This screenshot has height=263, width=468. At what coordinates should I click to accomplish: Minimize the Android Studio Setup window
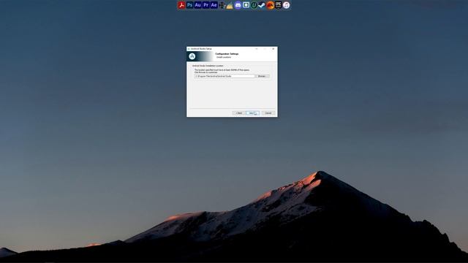point(257,49)
